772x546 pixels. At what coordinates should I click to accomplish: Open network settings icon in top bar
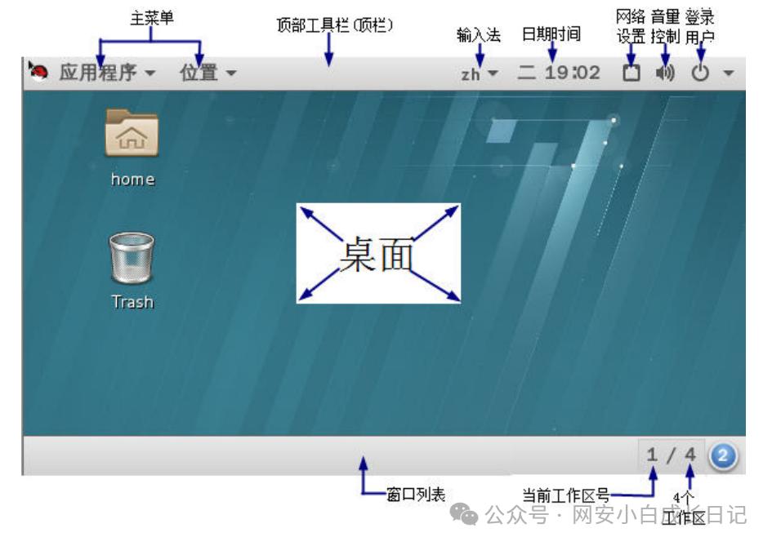pyautogui.click(x=631, y=73)
